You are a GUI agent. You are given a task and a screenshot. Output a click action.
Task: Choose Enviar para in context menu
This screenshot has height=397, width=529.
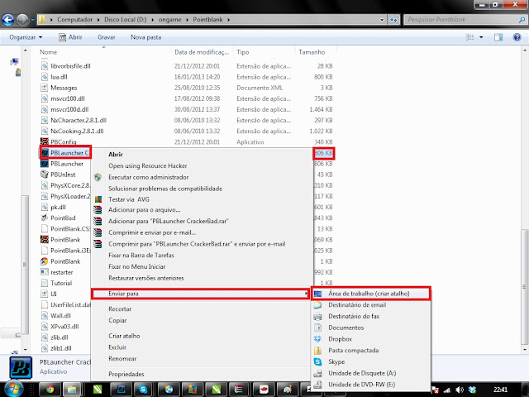click(201, 294)
